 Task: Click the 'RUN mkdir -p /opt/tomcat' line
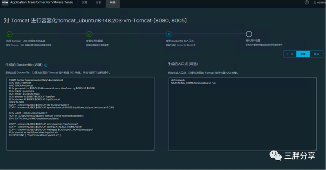tap(24, 94)
